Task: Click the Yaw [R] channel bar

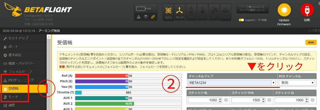Action: (x=128, y=87)
